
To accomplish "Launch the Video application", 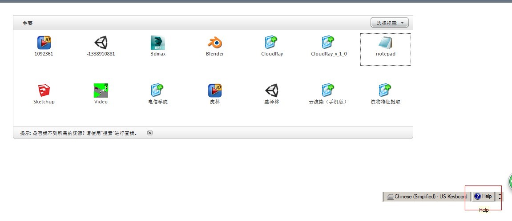I will 101,91.
